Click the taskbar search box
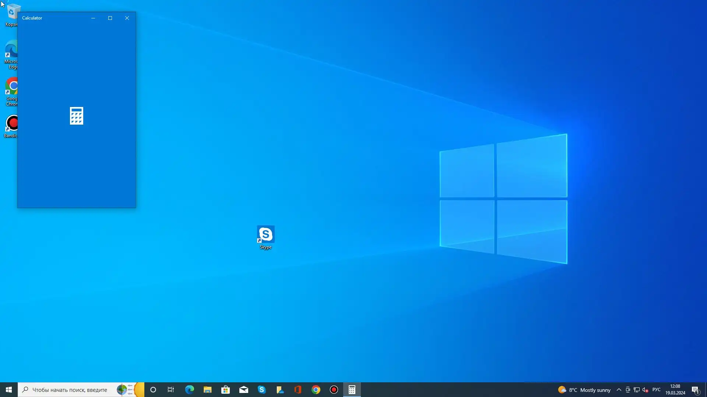707x397 pixels. (x=70, y=390)
